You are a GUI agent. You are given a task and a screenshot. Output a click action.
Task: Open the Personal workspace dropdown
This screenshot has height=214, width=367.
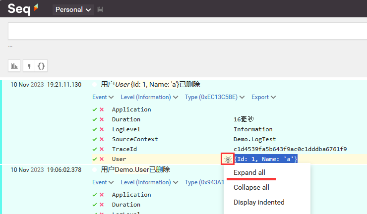tap(73, 10)
